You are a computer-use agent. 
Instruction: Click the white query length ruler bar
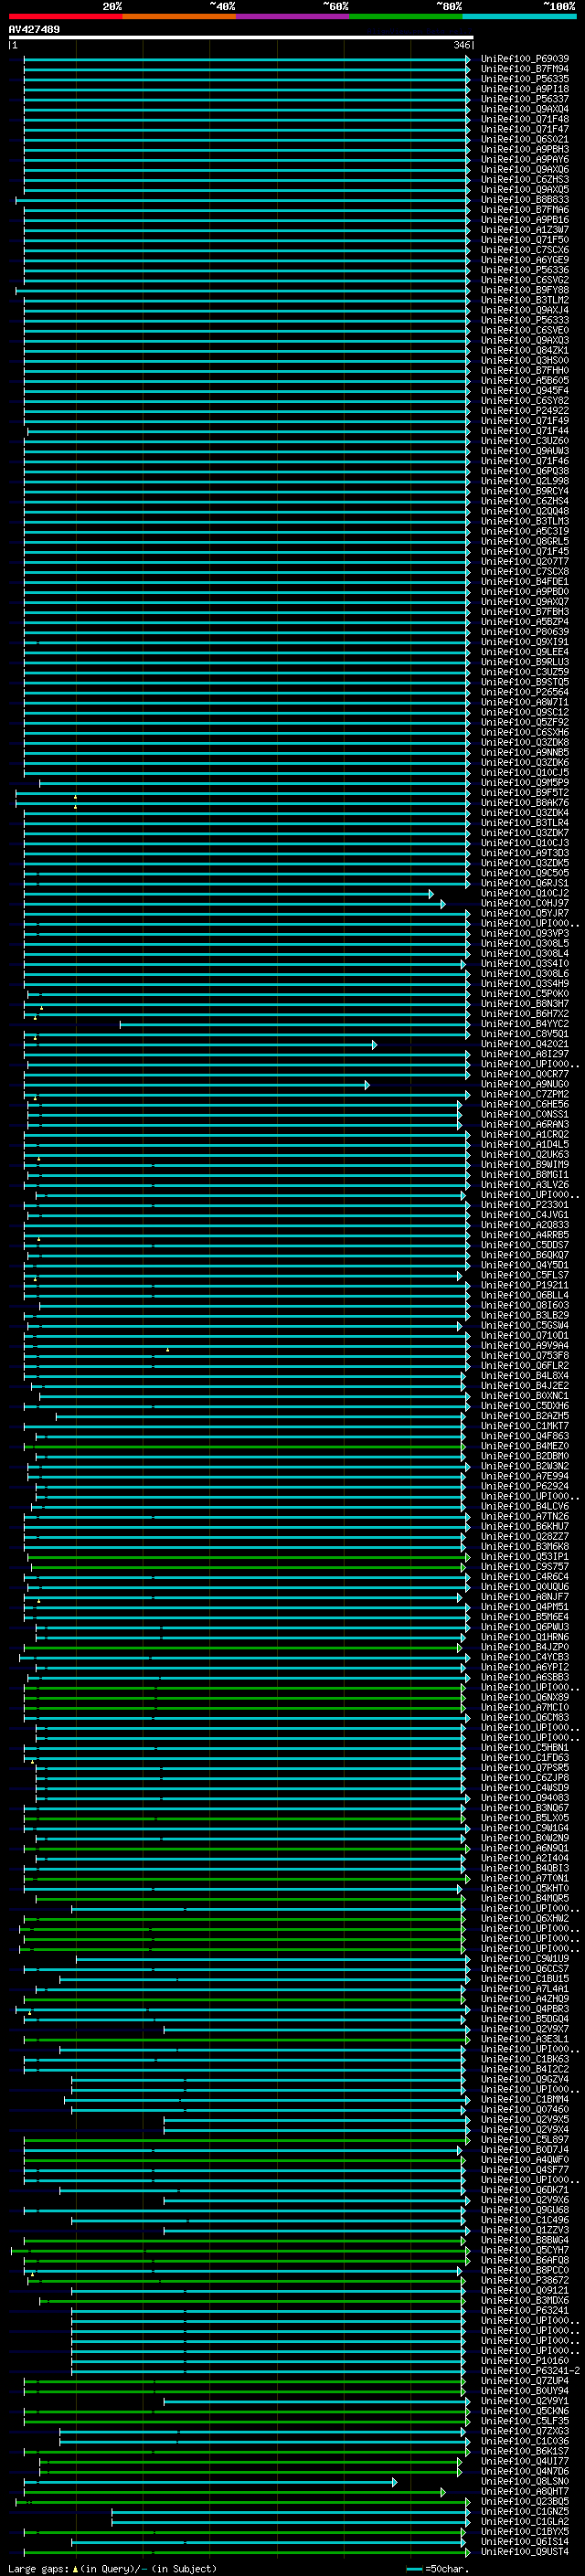pos(240,38)
